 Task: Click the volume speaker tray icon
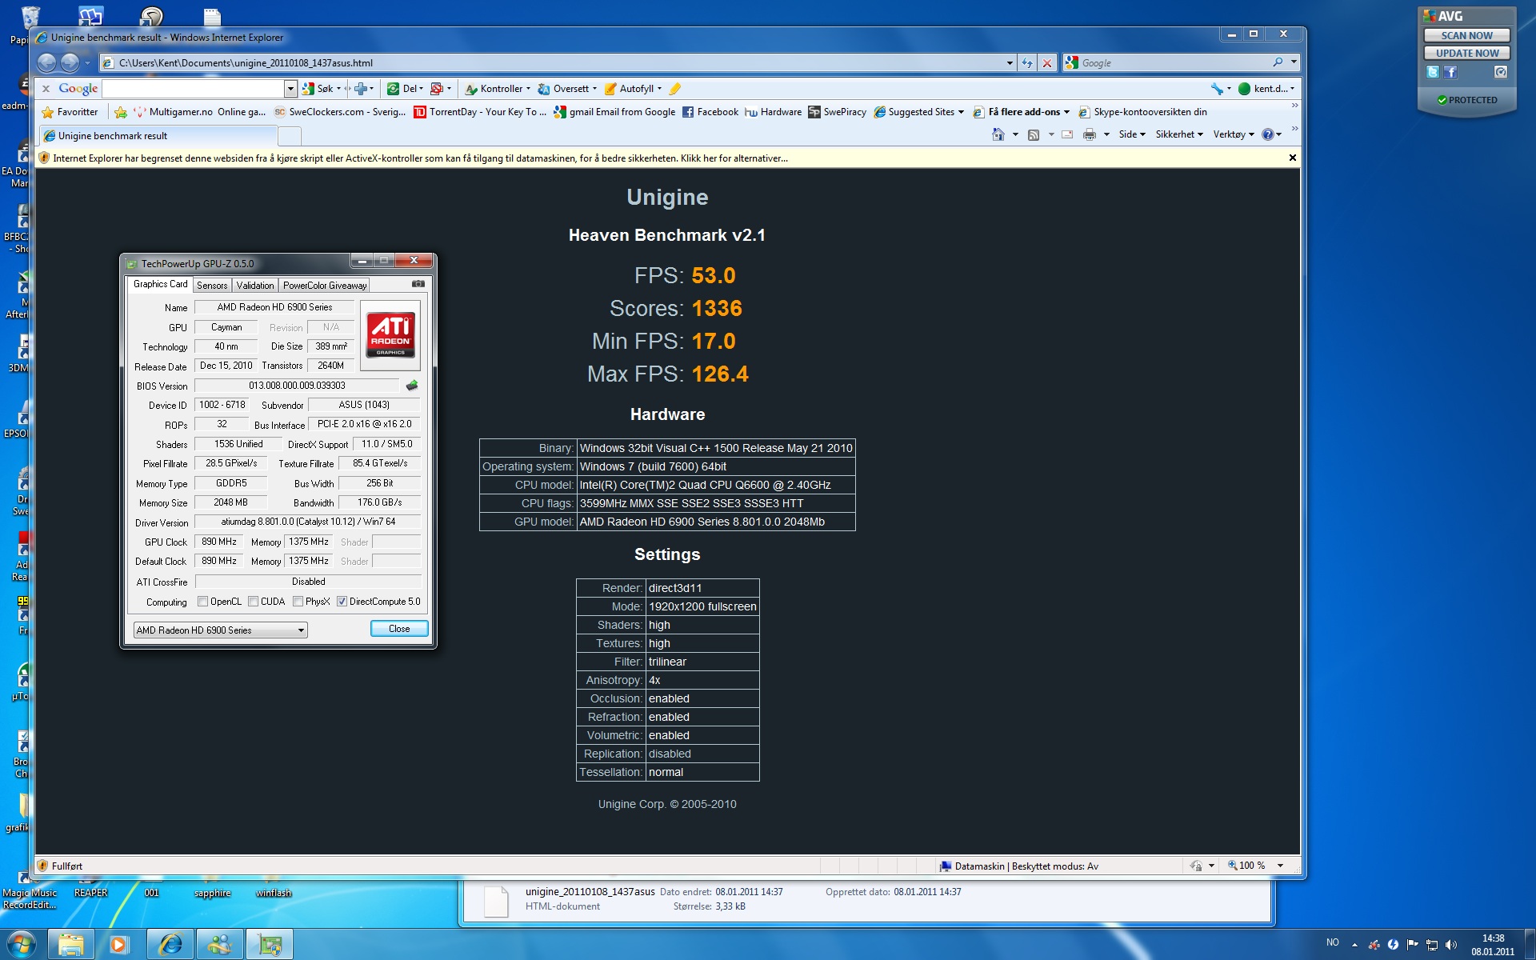pos(1451,945)
